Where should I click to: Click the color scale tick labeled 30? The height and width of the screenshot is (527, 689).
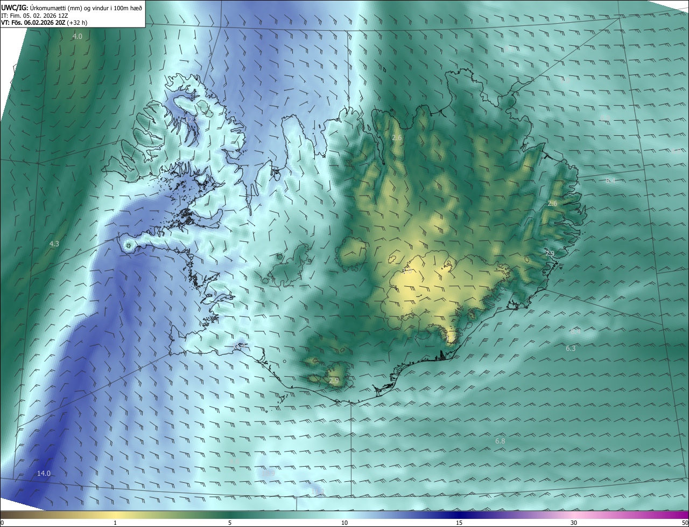pos(574,523)
